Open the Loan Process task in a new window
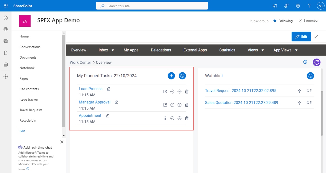326x173 pixels. 165,91
